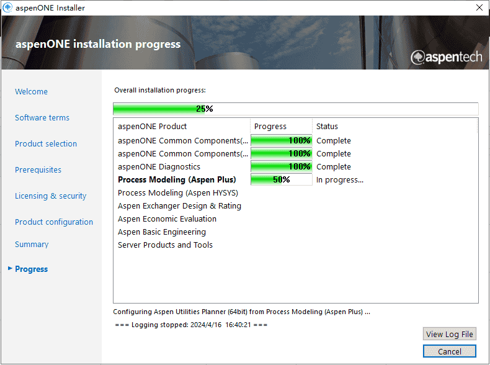Screen dimensions: 490x365
Task: Click the arrow marker beside Progress step
Action: point(10,268)
